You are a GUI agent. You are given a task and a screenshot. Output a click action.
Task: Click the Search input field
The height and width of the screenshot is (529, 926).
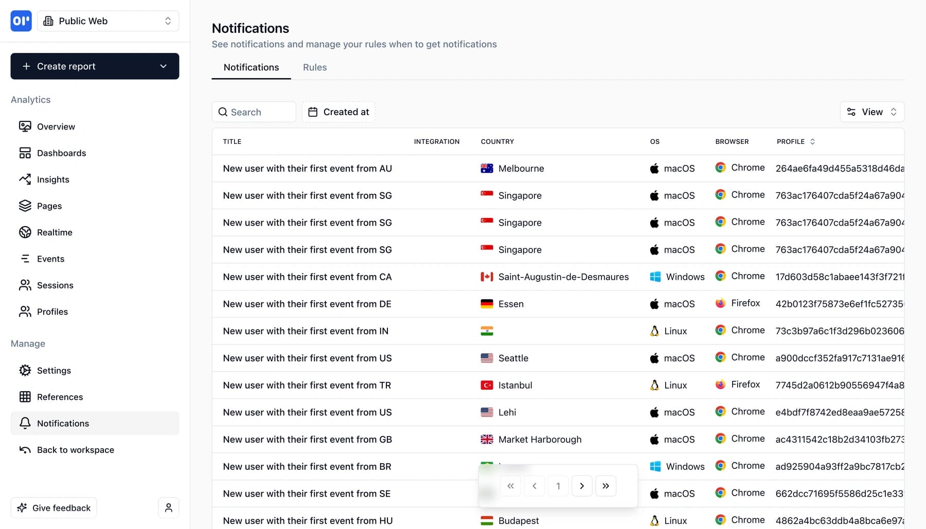tap(254, 112)
